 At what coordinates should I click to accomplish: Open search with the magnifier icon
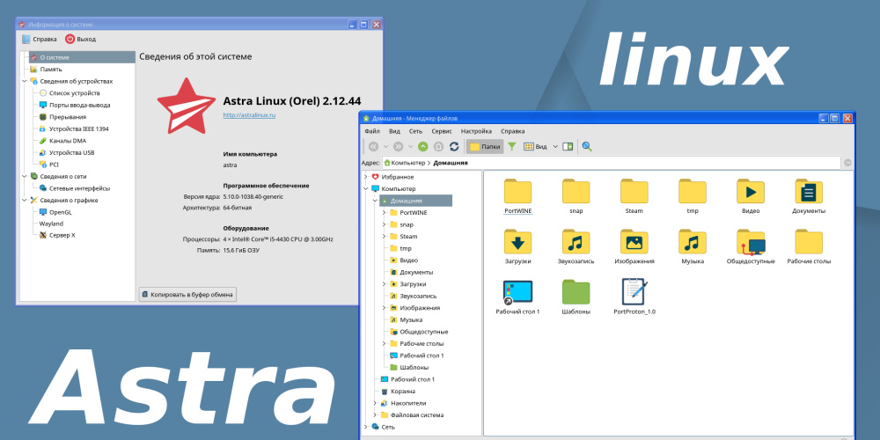click(587, 146)
